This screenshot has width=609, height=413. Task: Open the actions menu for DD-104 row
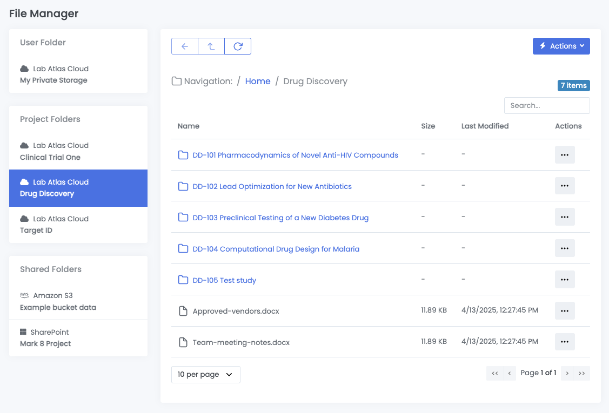coord(565,248)
